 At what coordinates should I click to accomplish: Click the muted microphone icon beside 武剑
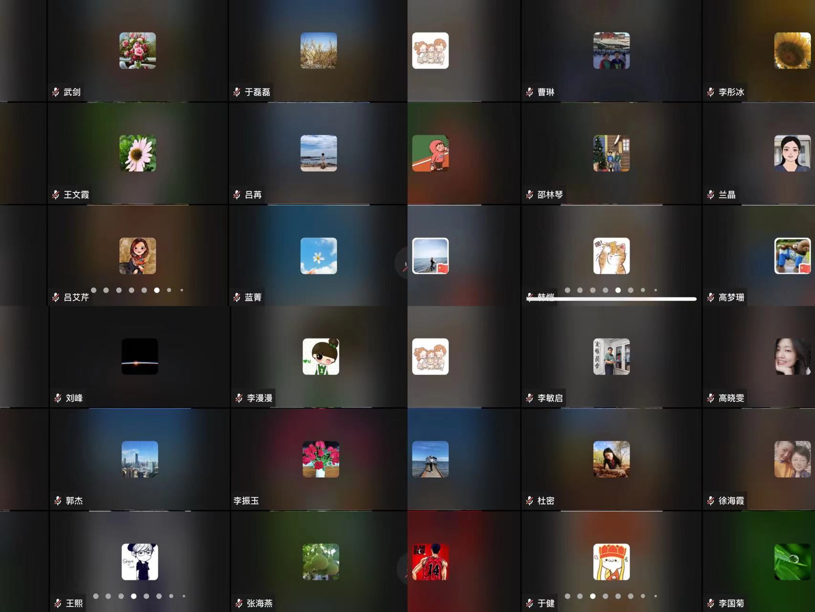56,92
